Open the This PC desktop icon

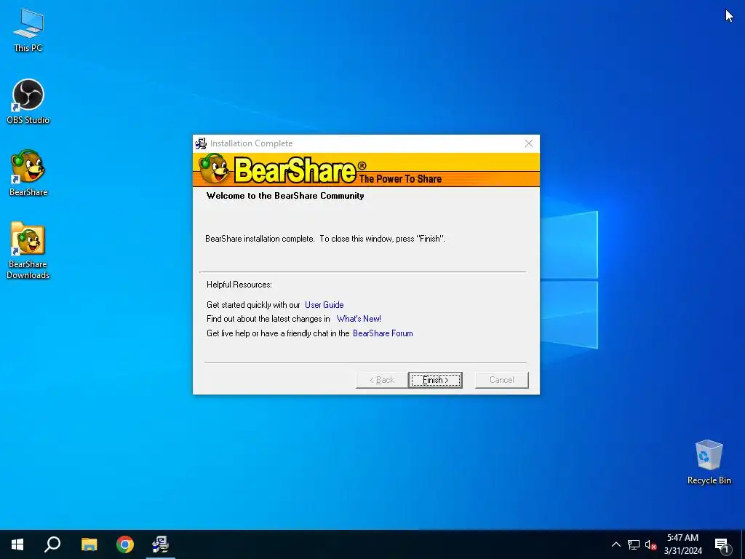(28, 31)
